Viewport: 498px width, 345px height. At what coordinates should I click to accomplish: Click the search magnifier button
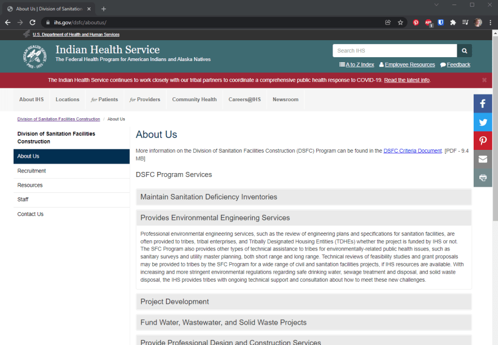tap(465, 51)
